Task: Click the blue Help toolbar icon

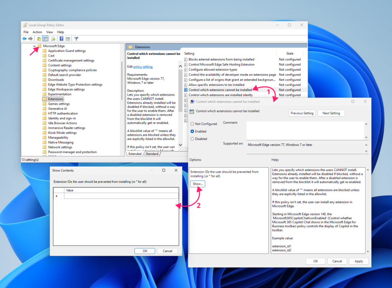Action: coord(62,39)
